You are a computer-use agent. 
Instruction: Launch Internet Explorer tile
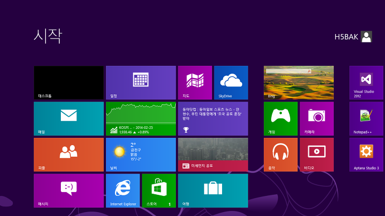[123, 191]
